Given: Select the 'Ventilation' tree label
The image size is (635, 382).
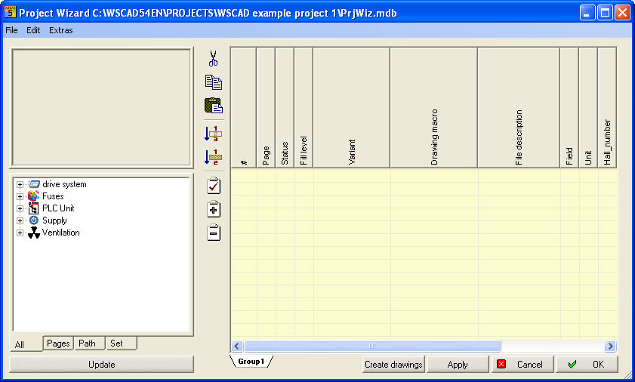Looking at the screenshot, I should point(61,233).
